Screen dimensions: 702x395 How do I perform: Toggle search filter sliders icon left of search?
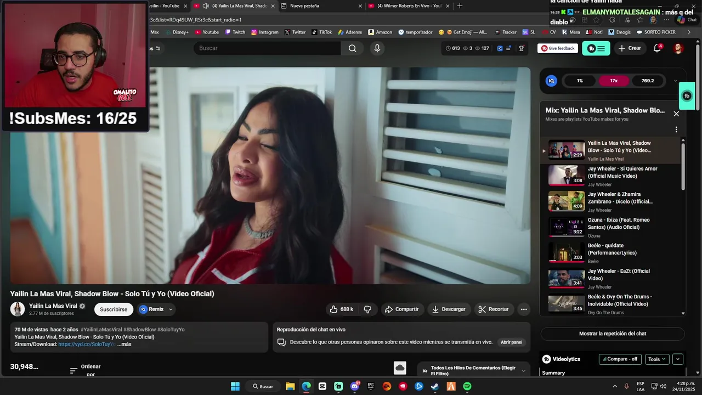click(x=158, y=48)
